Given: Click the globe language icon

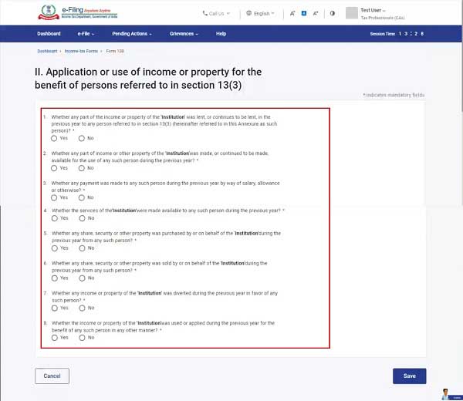Looking at the screenshot, I should 248,13.
